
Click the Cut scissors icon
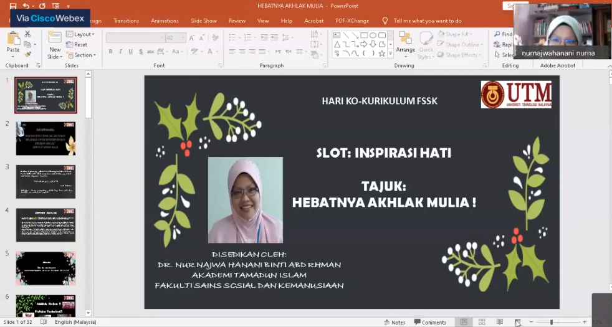click(27, 34)
